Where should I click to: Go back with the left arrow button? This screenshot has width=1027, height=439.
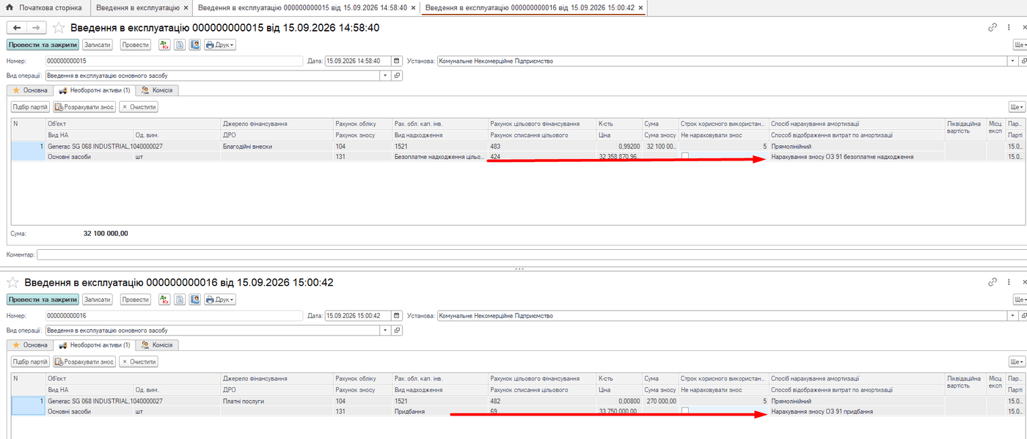click(x=16, y=27)
